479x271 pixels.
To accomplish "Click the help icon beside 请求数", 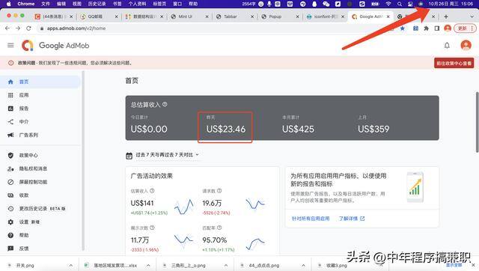I will [219, 191].
